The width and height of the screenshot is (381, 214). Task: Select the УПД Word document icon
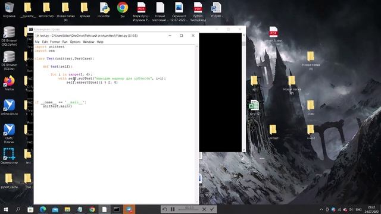tap(216, 10)
